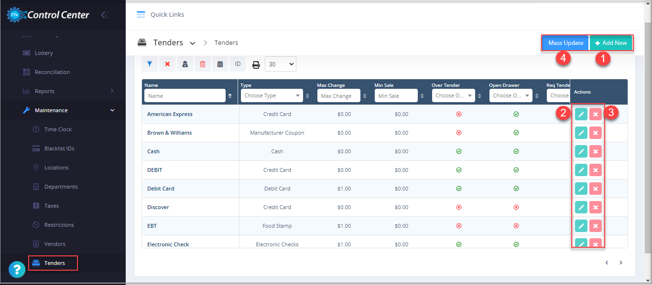Click the red X clear-filters toolbar icon
652x285 pixels.
(x=167, y=64)
